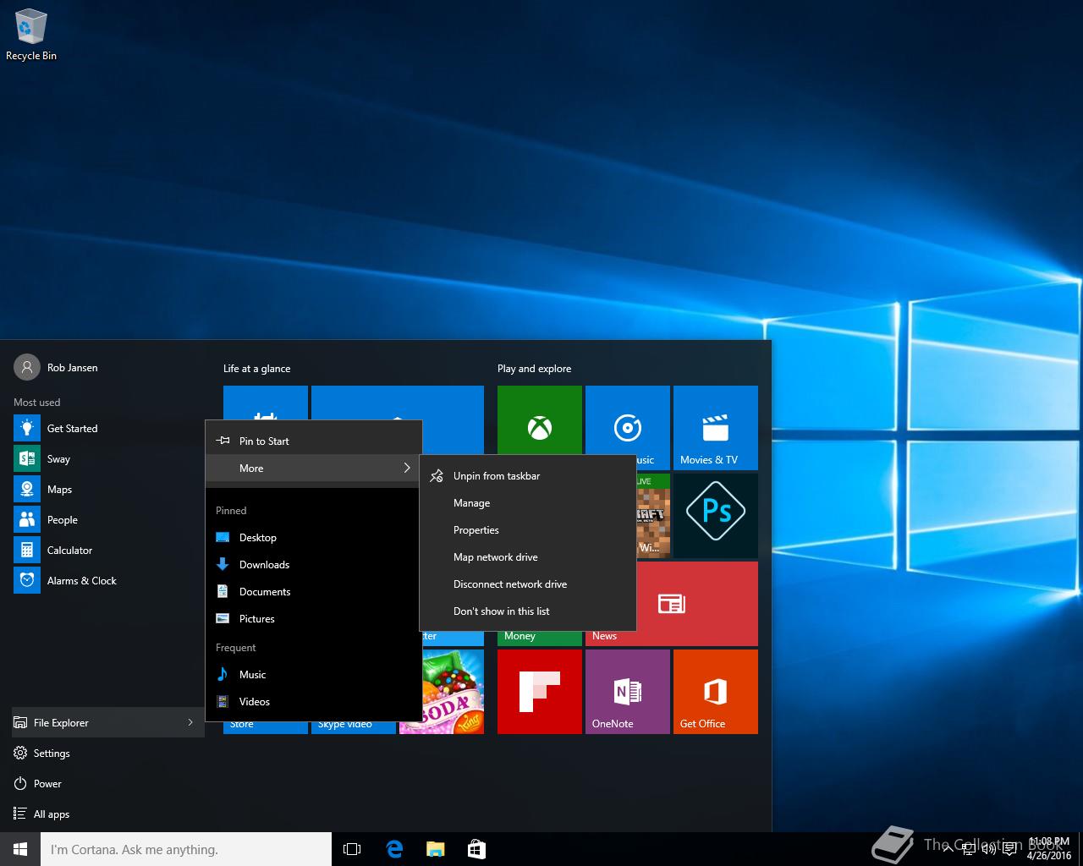Open File Explorer from taskbar
Image resolution: width=1083 pixels, height=866 pixels.
pos(435,849)
